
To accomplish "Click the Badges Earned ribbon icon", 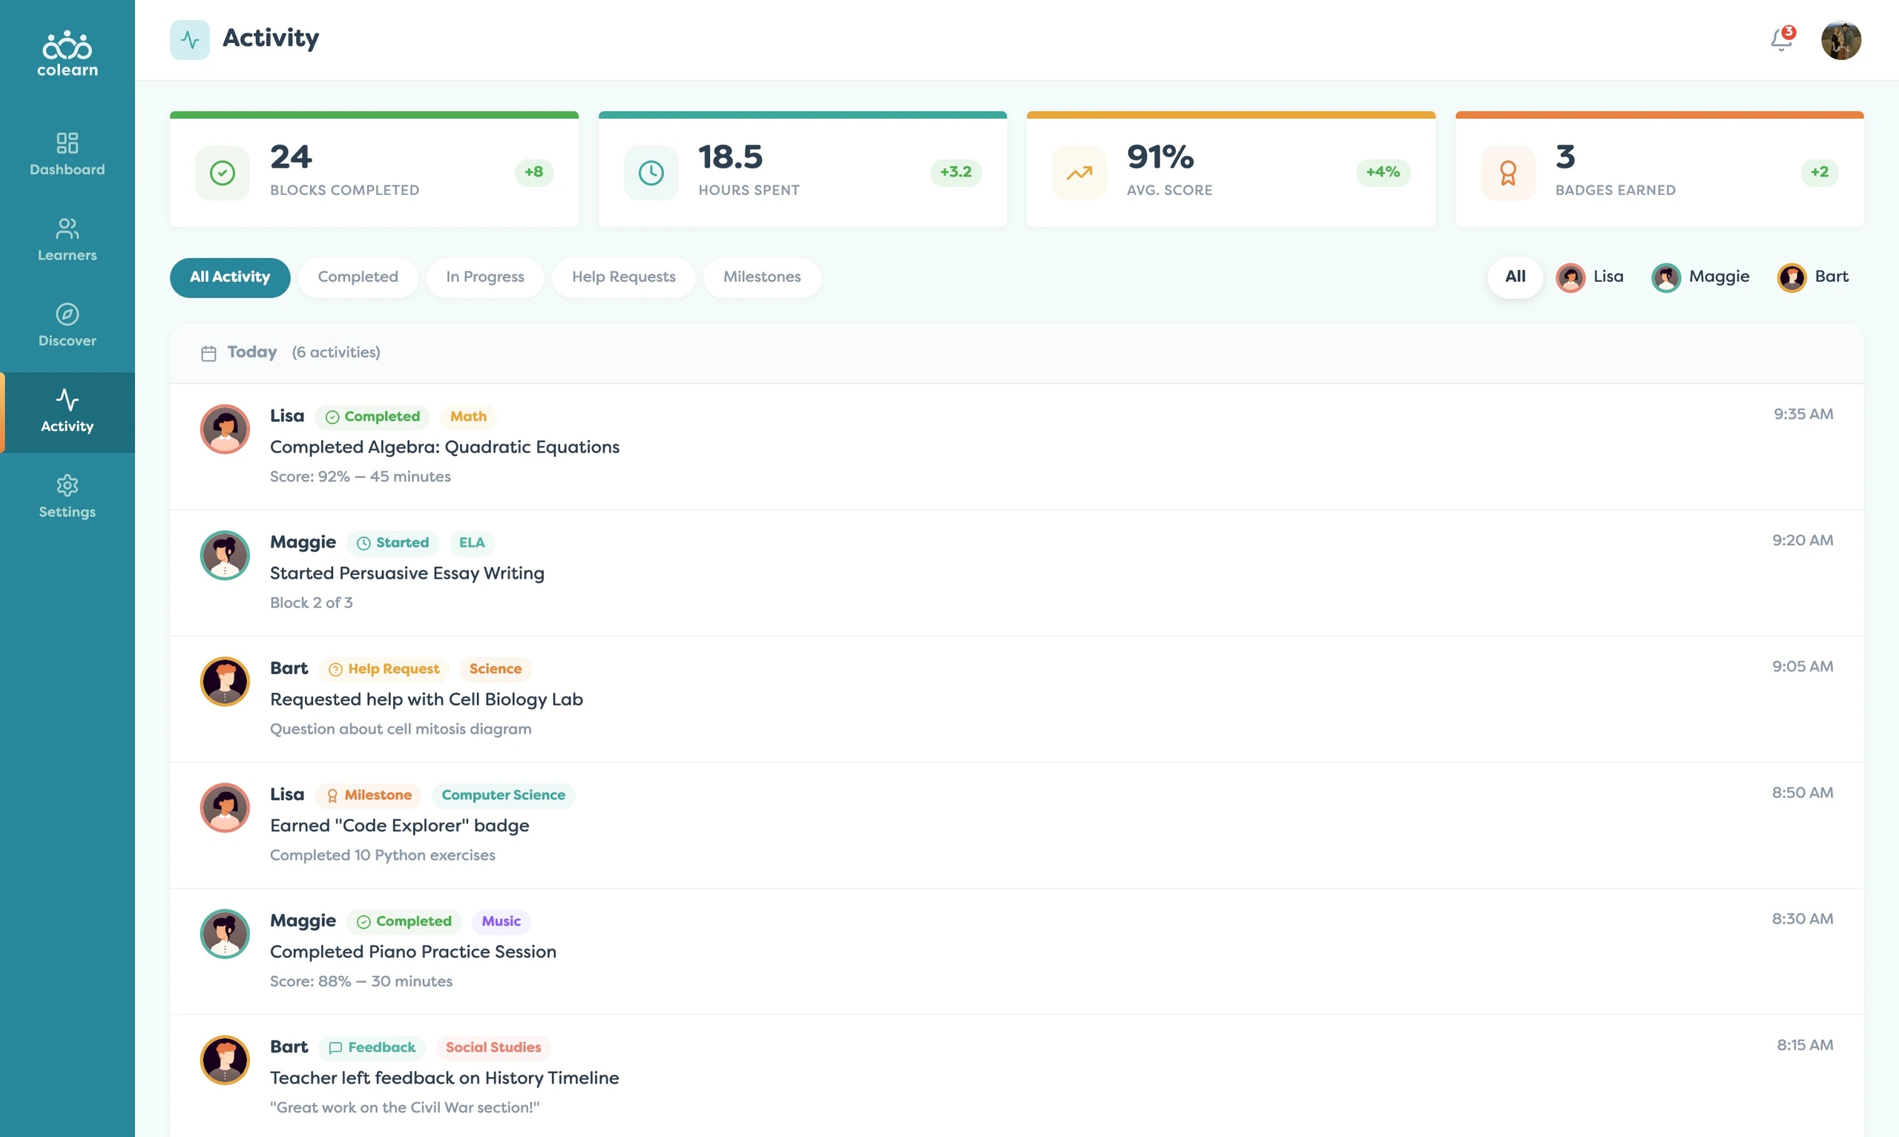I will pyautogui.click(x=1507, y=172).
